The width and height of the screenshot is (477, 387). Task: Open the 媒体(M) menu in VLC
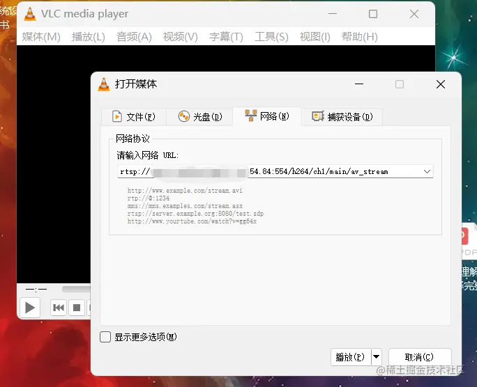41,37
